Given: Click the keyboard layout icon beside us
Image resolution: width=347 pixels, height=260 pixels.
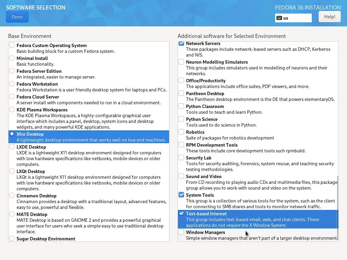Looking at the screenshot, I should click(279, 18).
